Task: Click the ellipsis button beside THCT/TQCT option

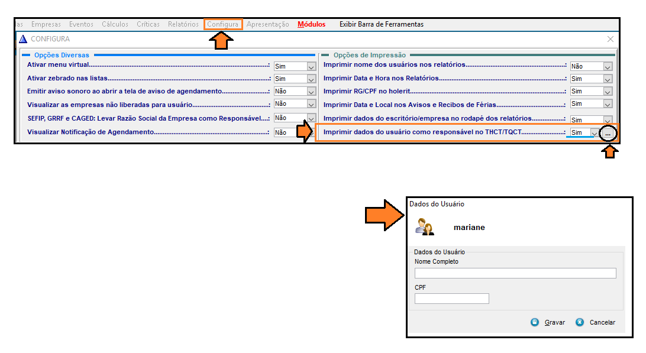Action: [608, 134]
